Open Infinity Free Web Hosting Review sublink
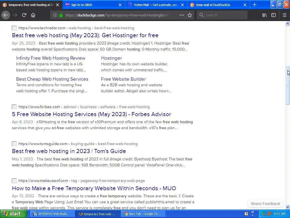The width and height of the screenshot is (290, 218). point(51,58)
